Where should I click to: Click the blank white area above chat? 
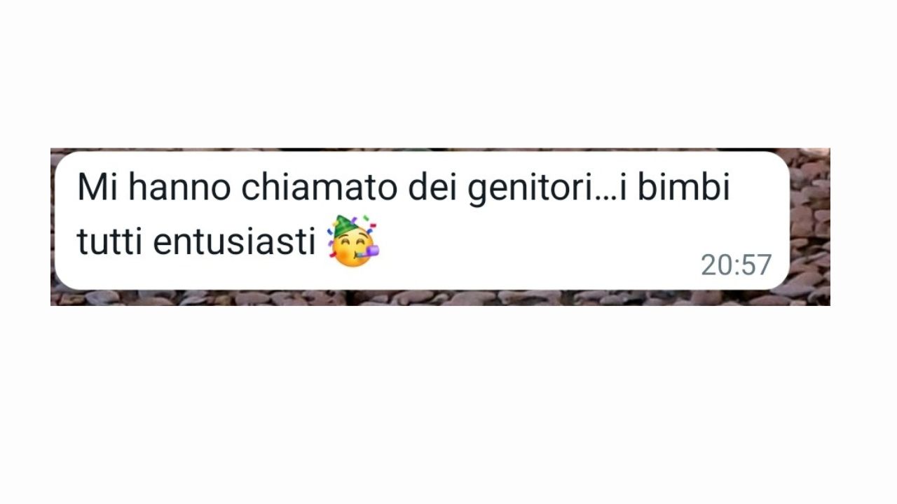click(448, 73)
